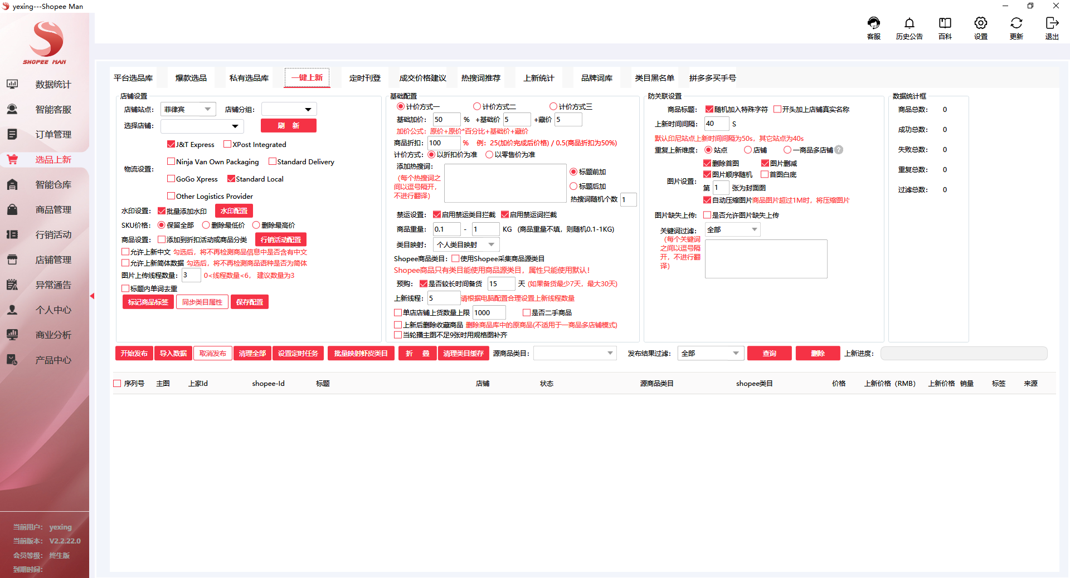Open 行销活动 in the sidebar
Viewport: 1070px width, 578px height.
tap(45, 234)
